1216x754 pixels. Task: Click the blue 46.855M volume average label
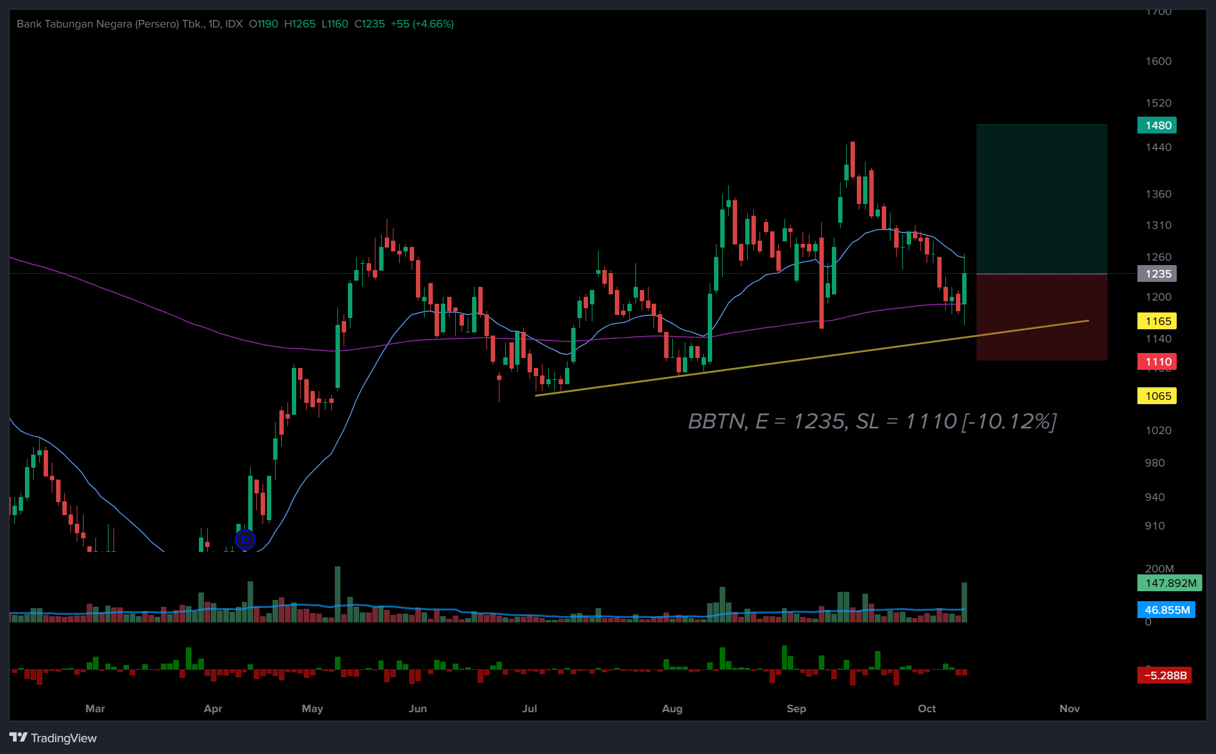click(x=1166, y=610)
